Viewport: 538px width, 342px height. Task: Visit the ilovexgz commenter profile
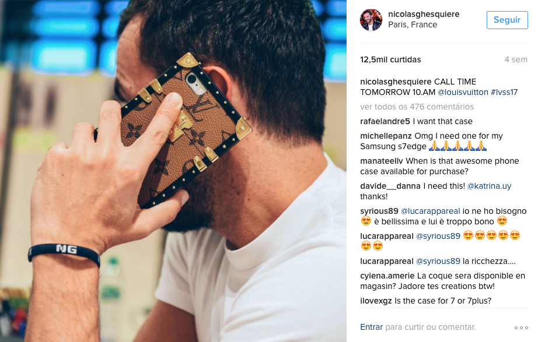click(x=376, y=301)
